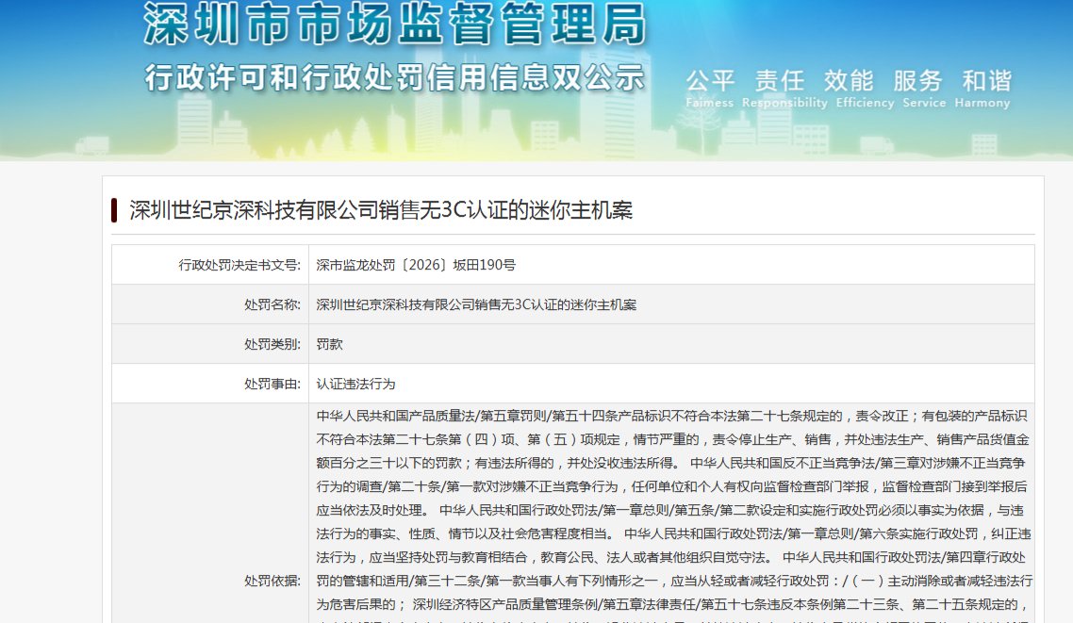The height and width of the screenshot is (623, 1073).
Task: Click the 行政许可和行政处罚信用信息双公示 subtitle
Action: pos(395,77)
